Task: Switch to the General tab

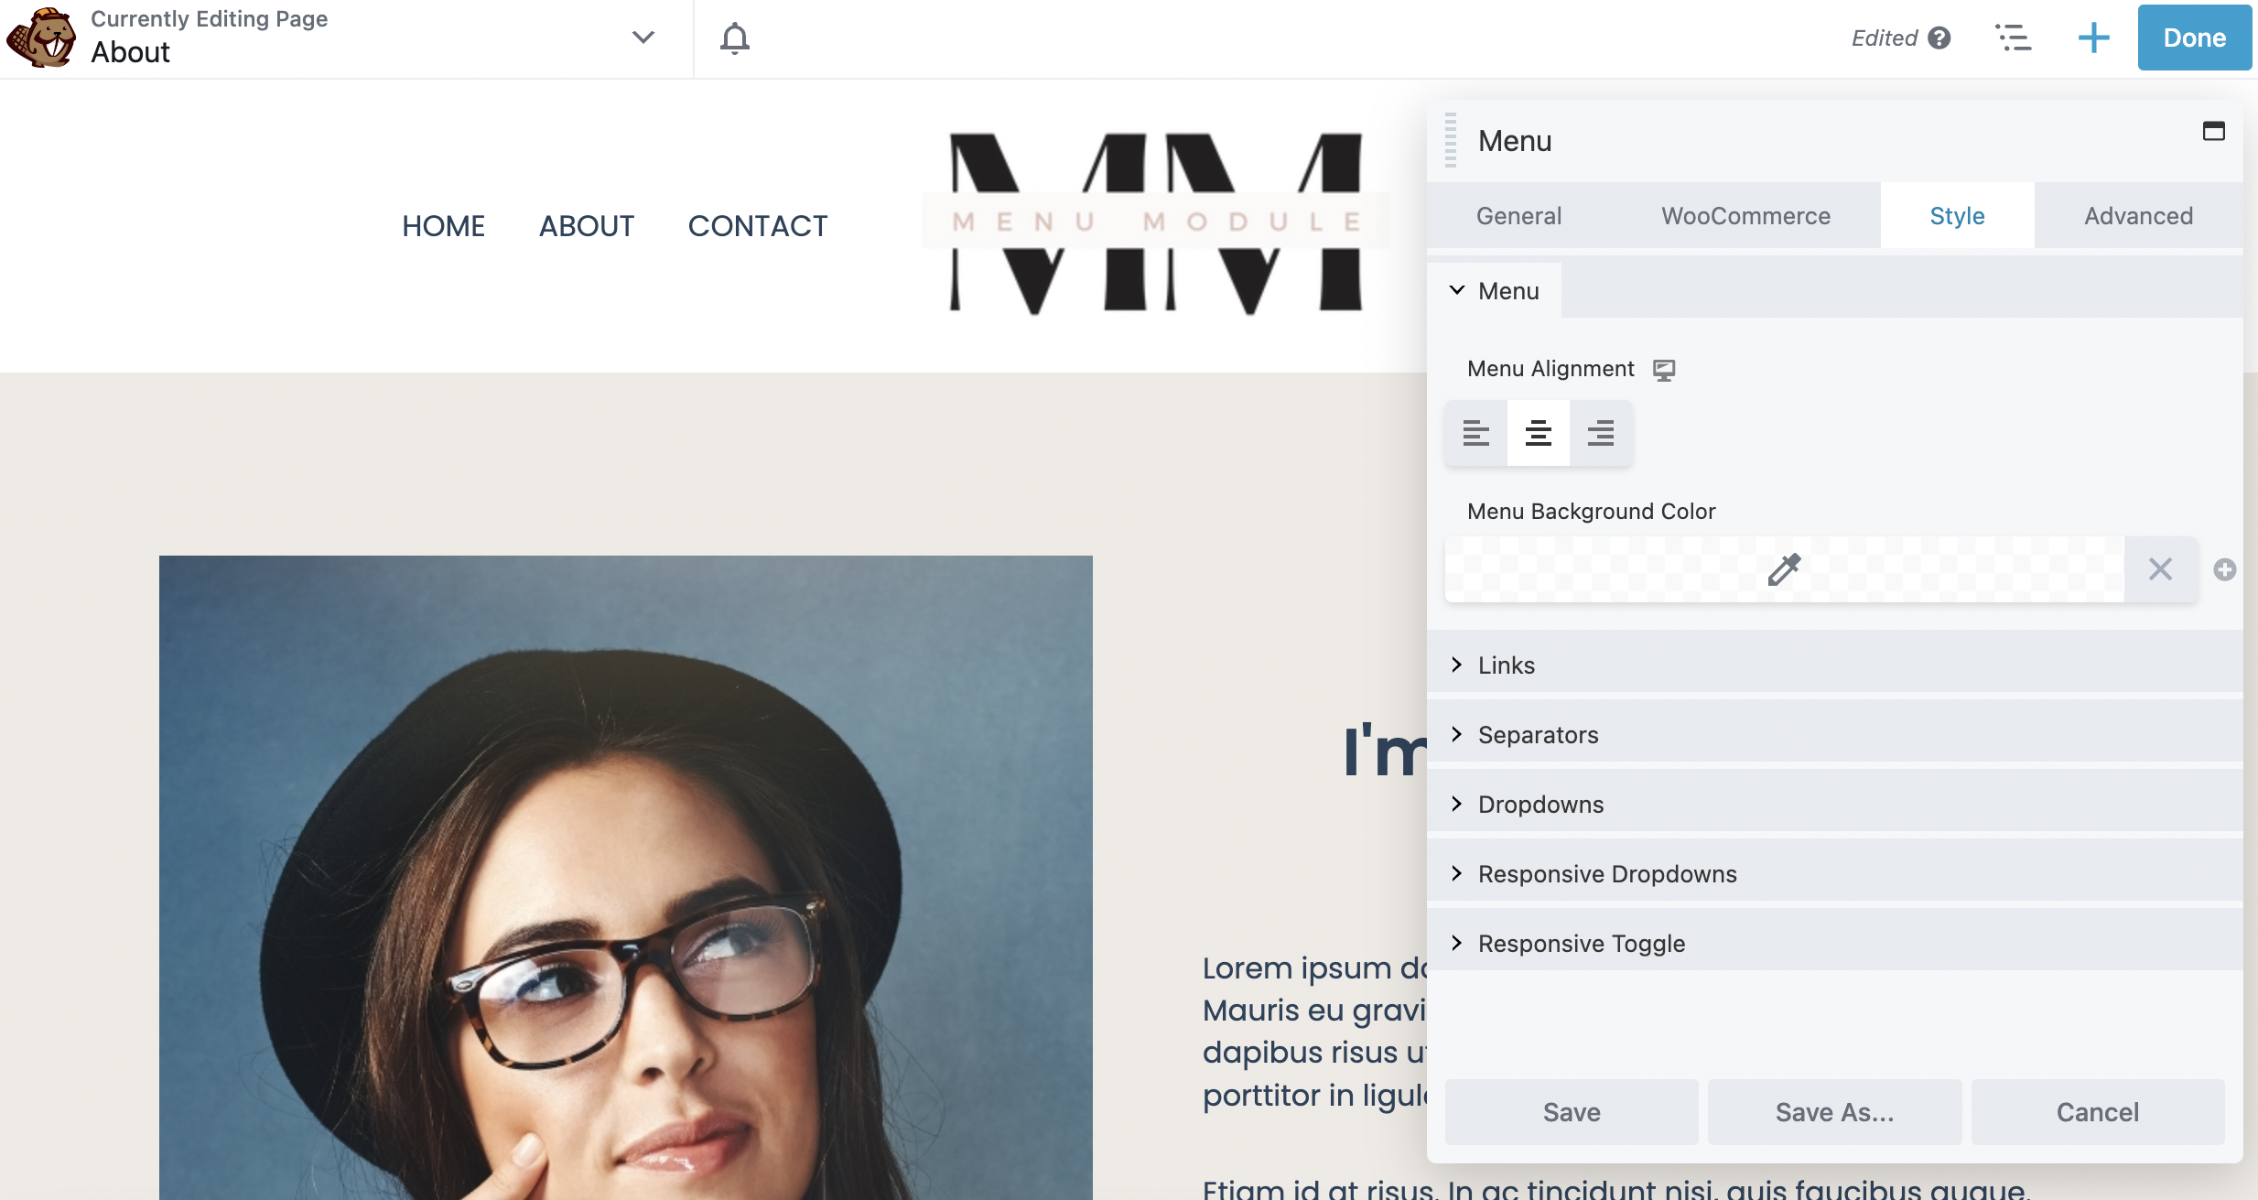Action: pyautogui.click(x=1518, y=217)
